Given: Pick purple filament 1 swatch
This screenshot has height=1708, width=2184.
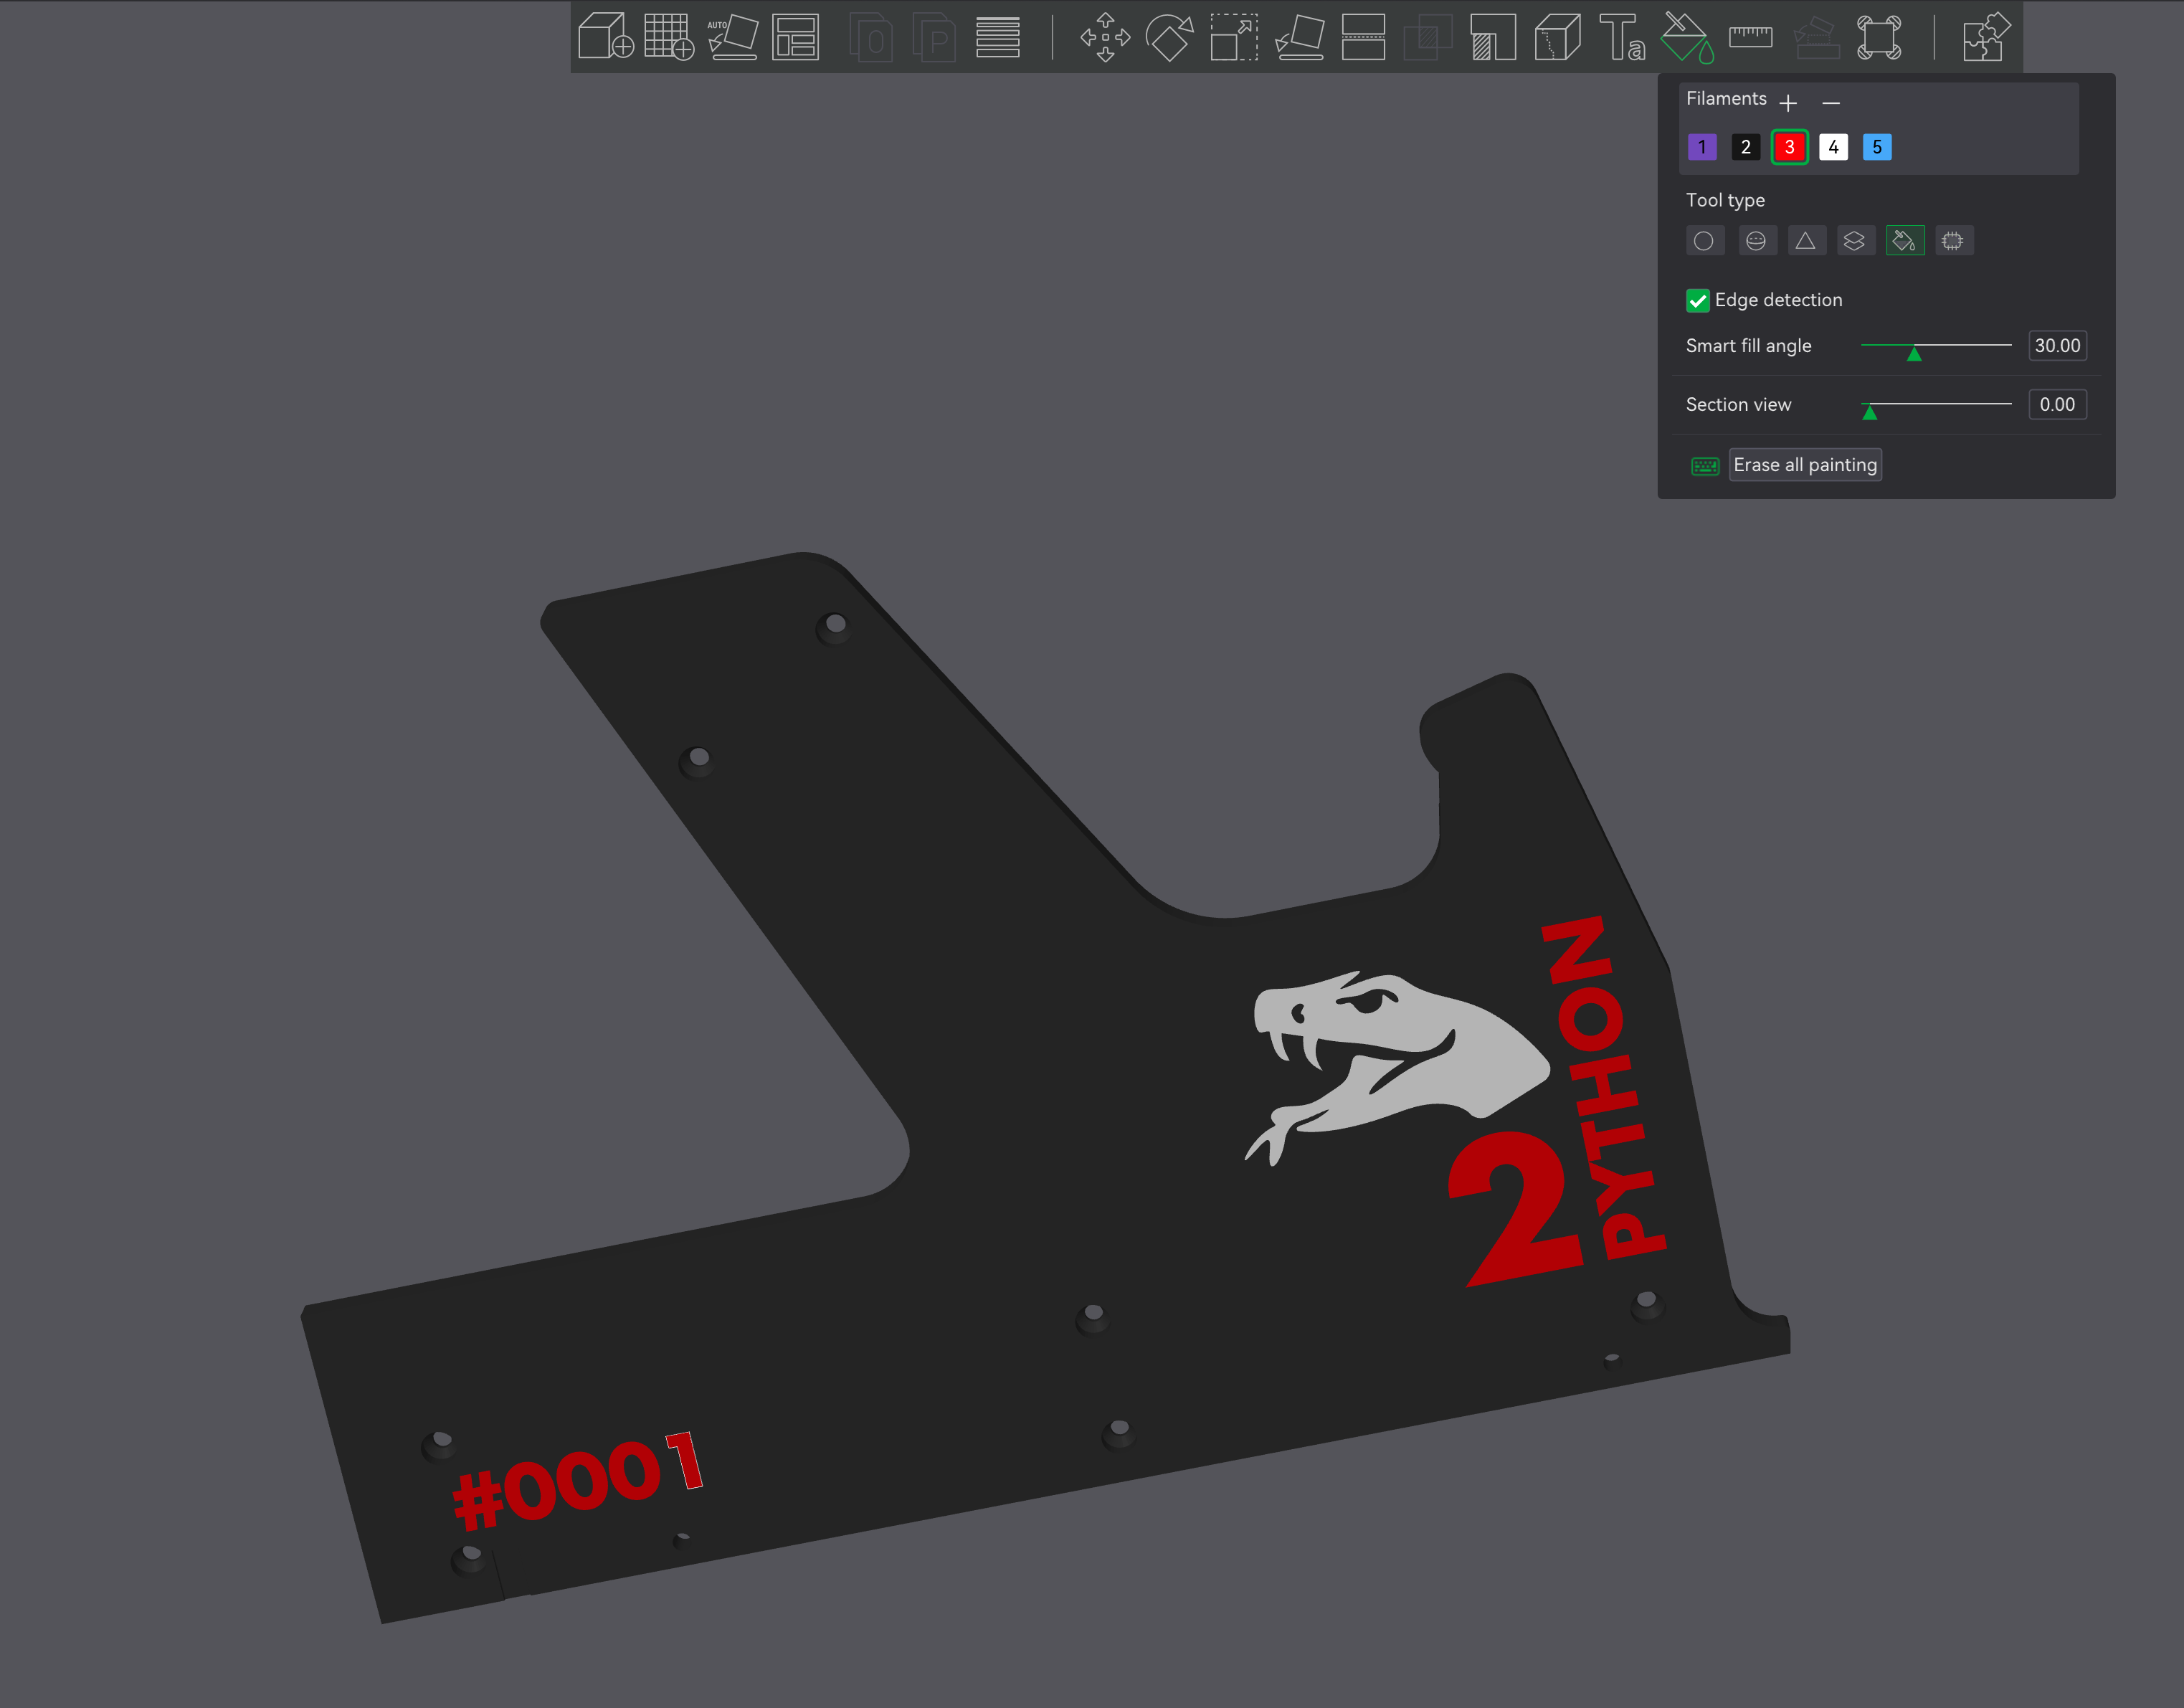Looking at the screenshot, I should [1702, 147].
